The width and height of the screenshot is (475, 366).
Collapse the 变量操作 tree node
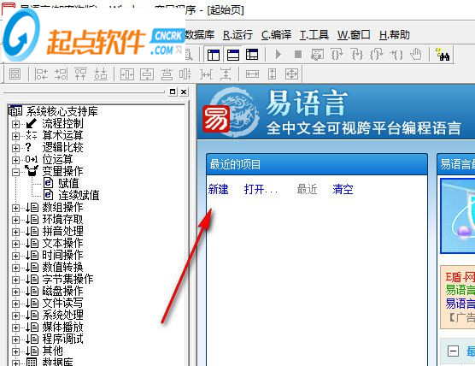click(15, 172)
